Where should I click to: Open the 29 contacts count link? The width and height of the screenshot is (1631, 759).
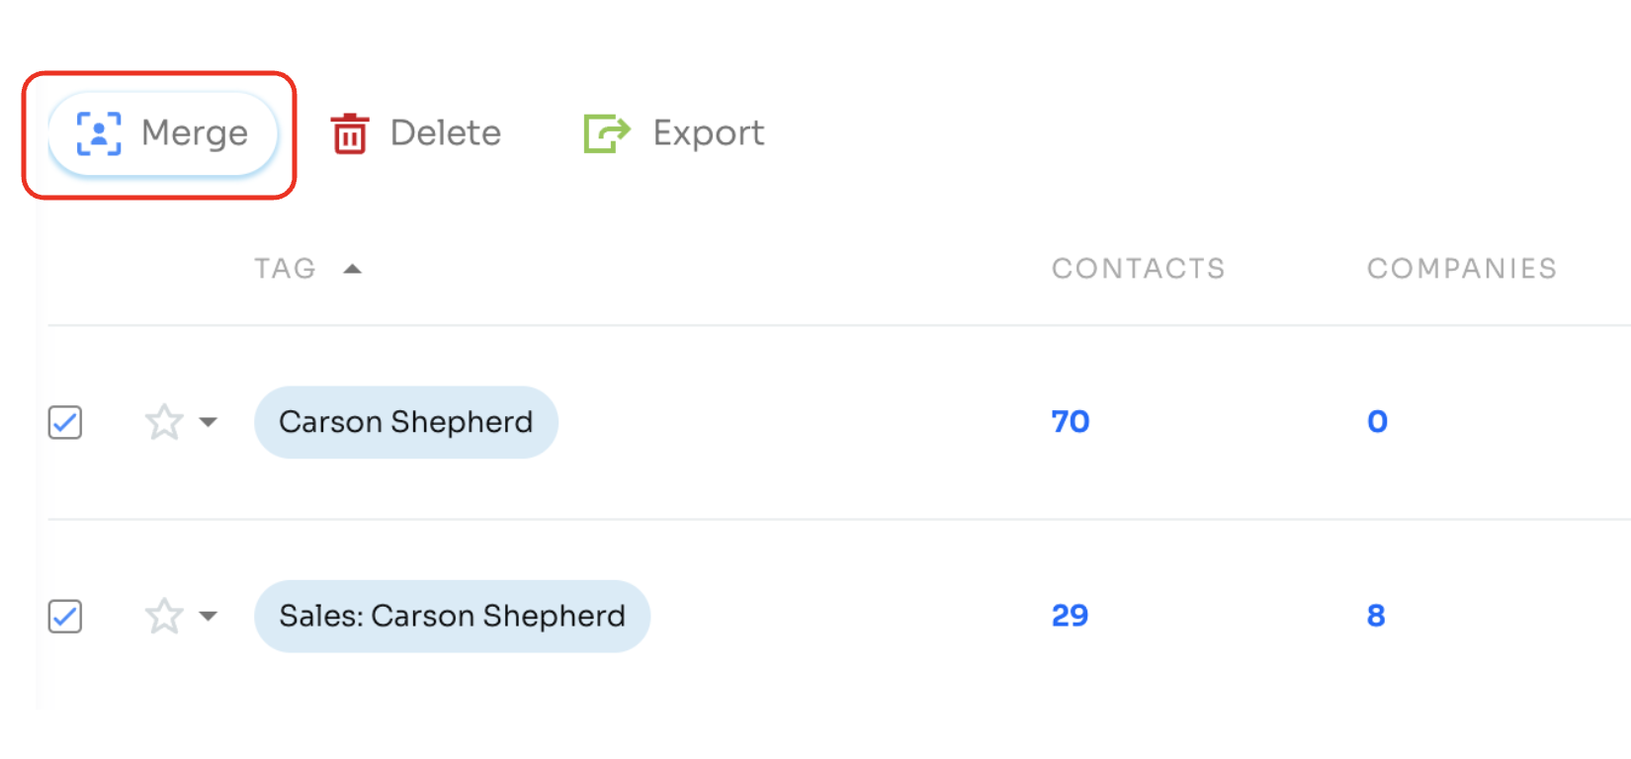pyautogui.click(x=1071, y=616)
